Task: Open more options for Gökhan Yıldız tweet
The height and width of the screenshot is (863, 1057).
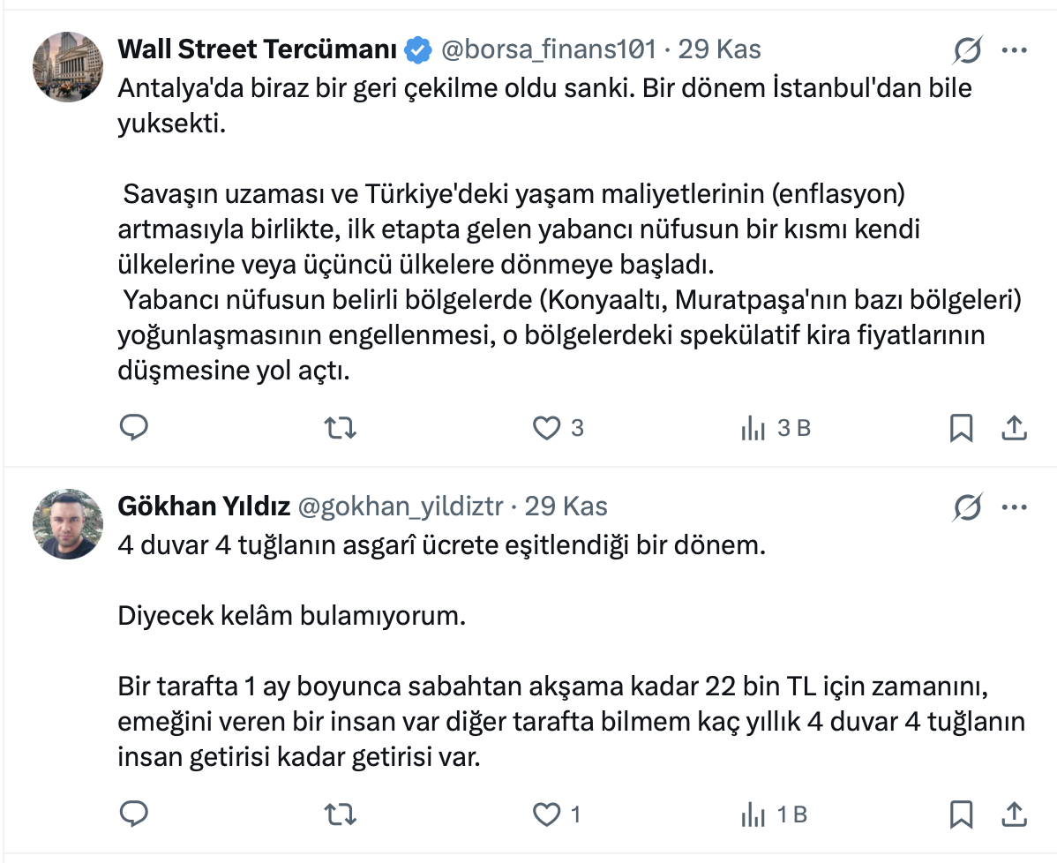Action: tap(1015, 507)
